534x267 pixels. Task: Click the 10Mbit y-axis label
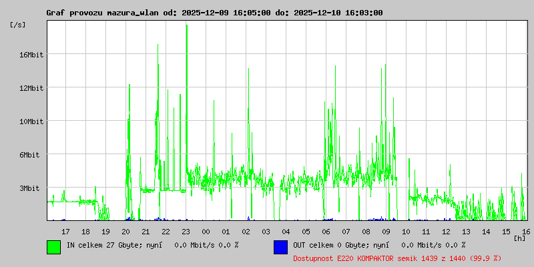coord(31,121)
